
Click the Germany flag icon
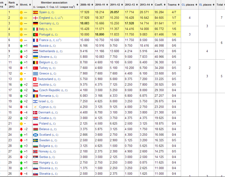pyautogui.click(x=36, y=24)
